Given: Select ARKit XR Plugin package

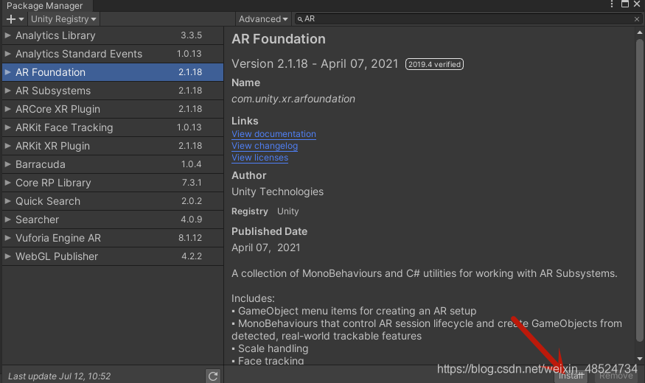Looking at the screenshot, I should pos(113,146).
